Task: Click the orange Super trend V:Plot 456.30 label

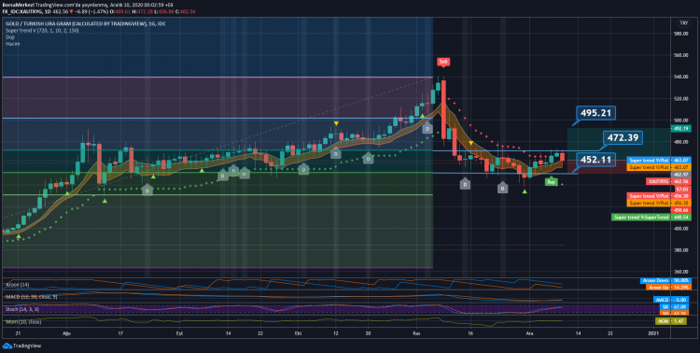Action: click(x=659, y=203)
